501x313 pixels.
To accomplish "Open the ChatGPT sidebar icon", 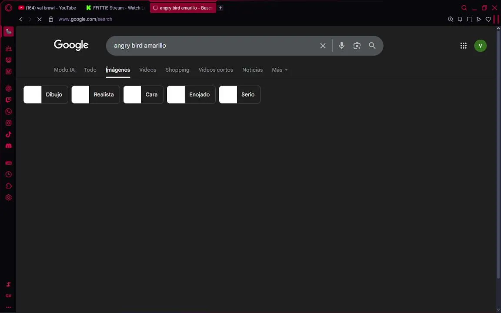I will 9,89.
